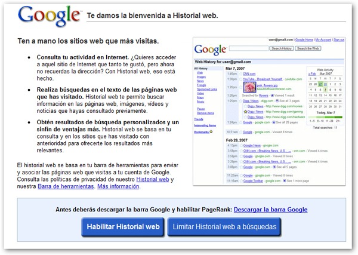Select 'All History' in the preview sidebar
The height and width of the screenshot is (255, 358).
point(200,69)
